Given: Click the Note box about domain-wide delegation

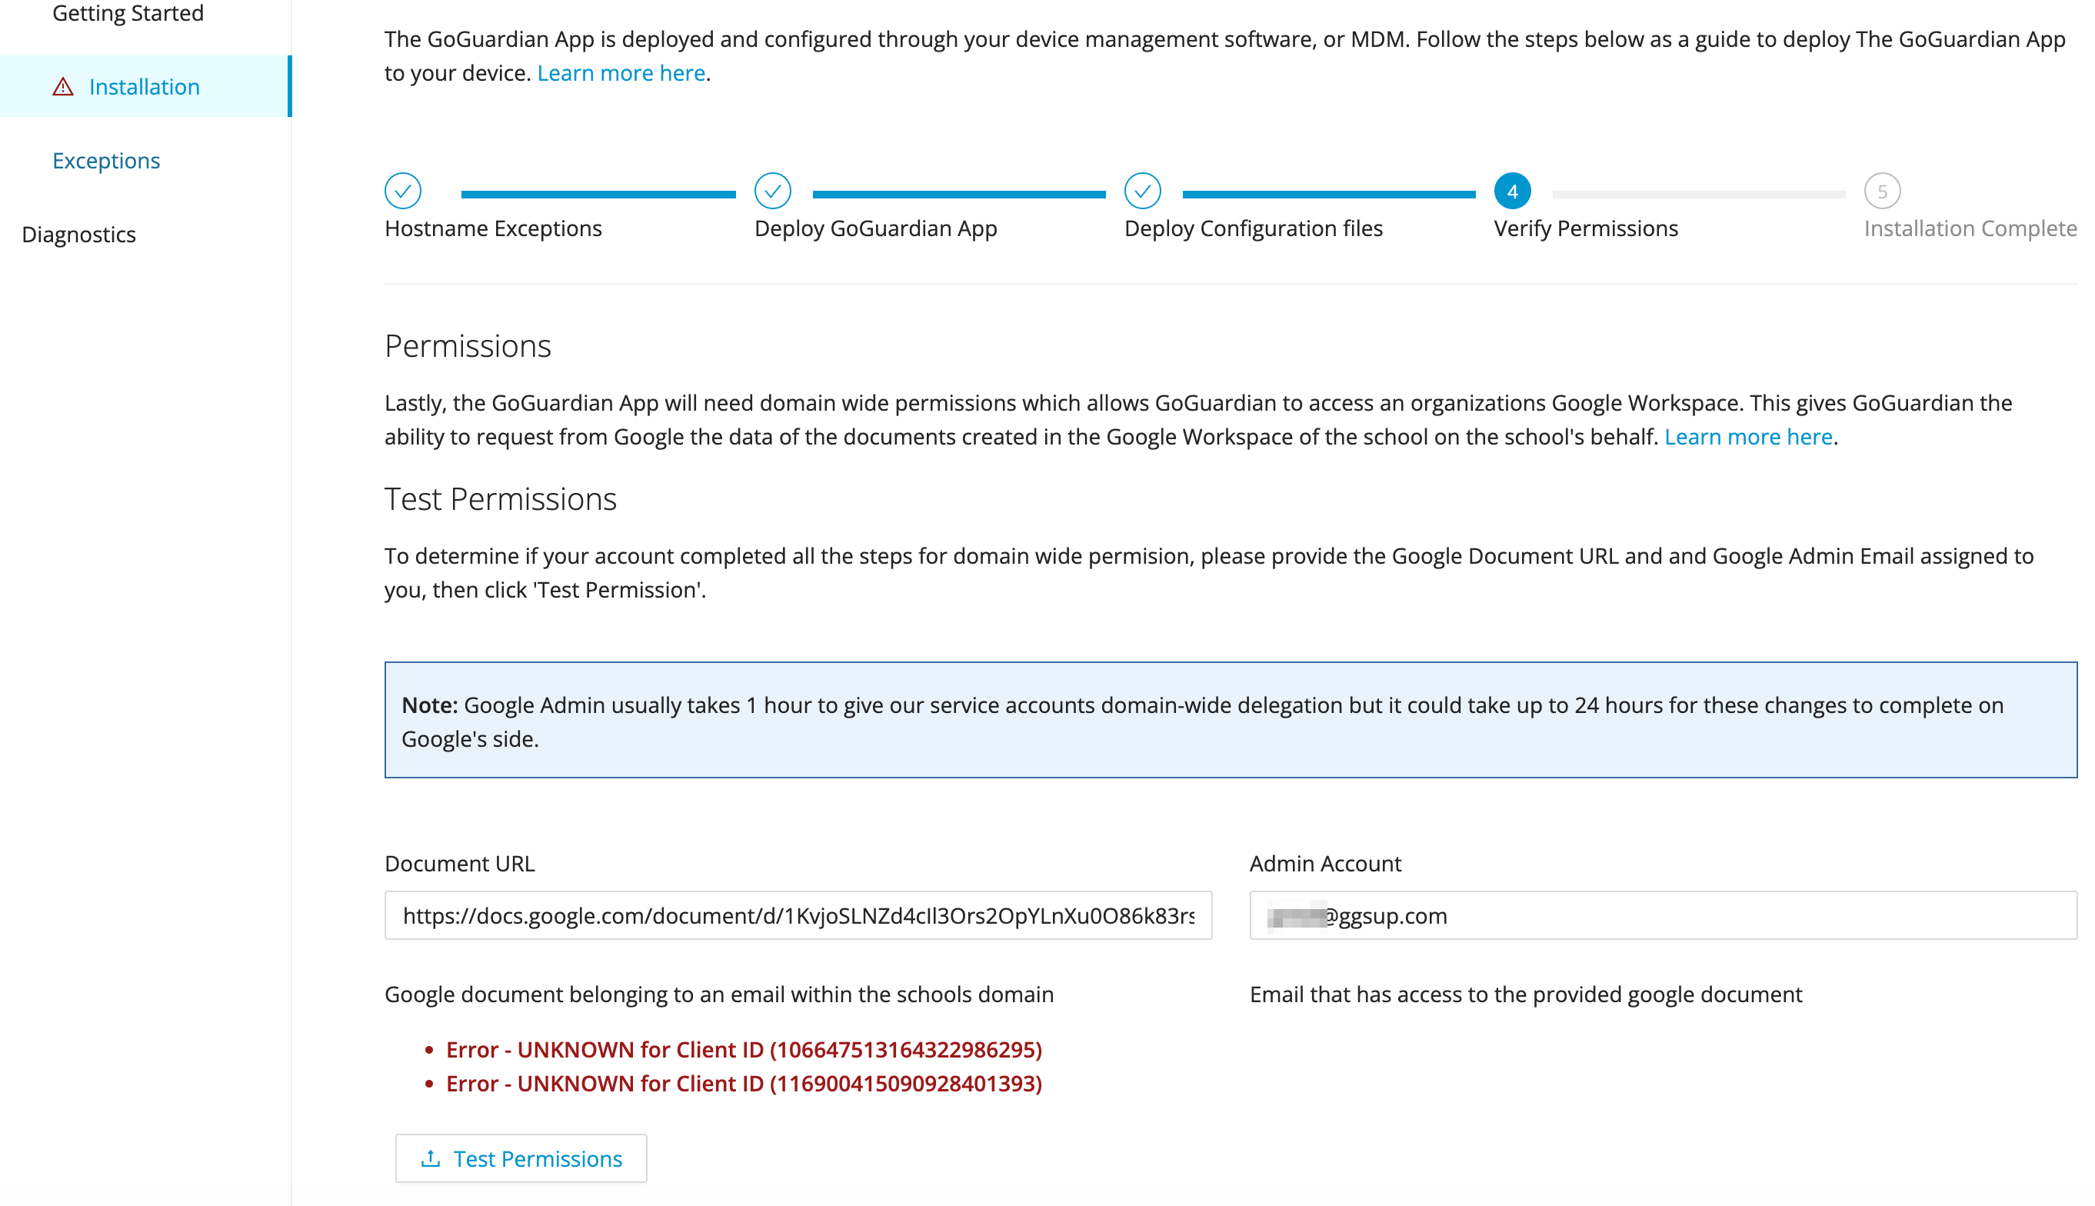Looking at the screenshot, I should pyautogui.click(x=1231, y=719).
